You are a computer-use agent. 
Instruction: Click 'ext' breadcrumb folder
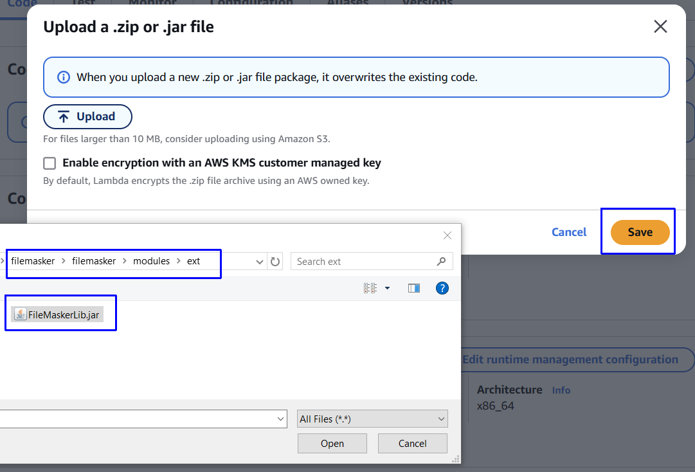point(194,261)
